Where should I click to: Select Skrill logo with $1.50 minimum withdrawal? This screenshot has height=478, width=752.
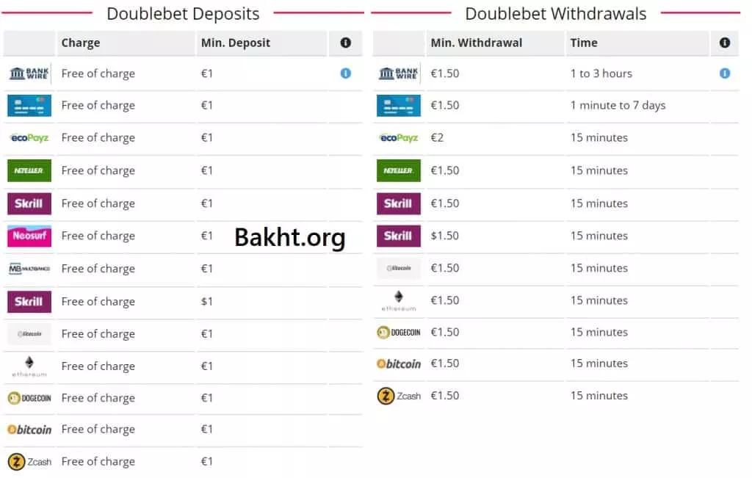(399, 236)
